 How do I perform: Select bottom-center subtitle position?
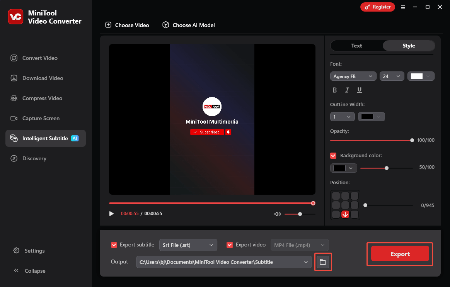click(x=345, y=214)
